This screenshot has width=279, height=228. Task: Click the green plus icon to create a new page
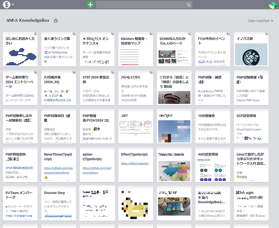pos(90,5)
